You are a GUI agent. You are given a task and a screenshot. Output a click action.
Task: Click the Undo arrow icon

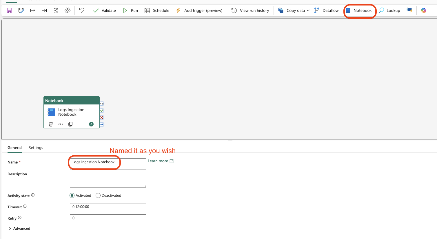(x=81, y=10)
